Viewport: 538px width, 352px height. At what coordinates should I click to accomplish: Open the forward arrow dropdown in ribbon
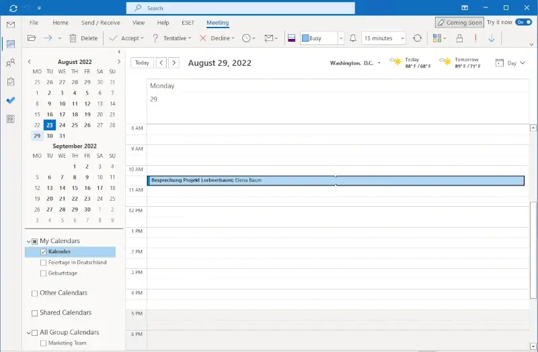(x=59, y=38)
